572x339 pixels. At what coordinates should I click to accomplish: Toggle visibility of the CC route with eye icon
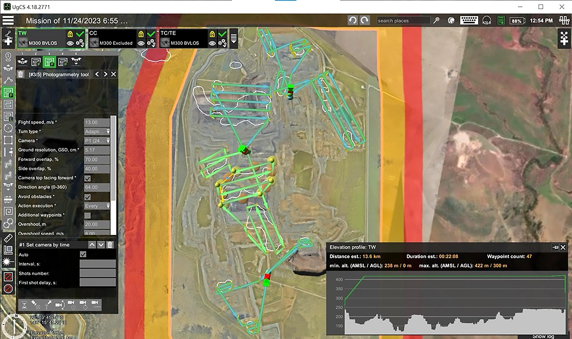pos(141,43)
